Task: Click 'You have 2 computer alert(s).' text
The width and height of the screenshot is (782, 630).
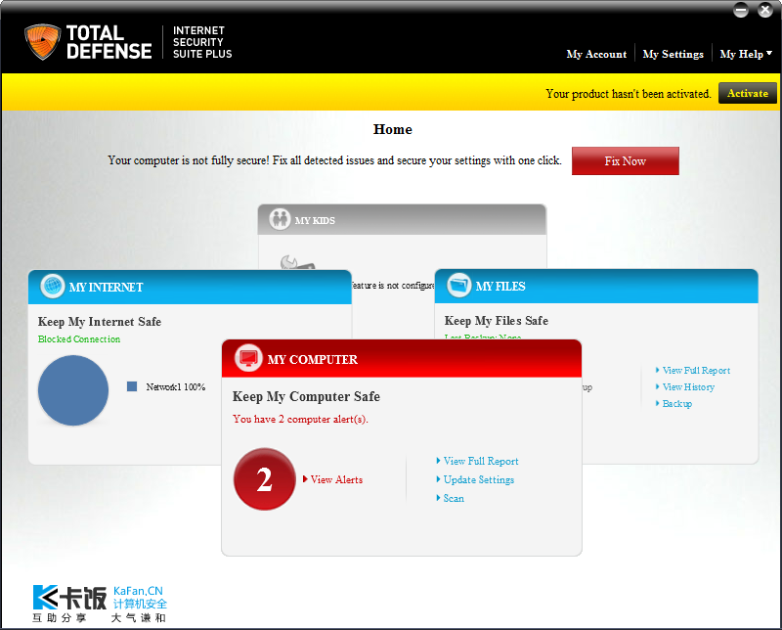Action: (300, 419)
